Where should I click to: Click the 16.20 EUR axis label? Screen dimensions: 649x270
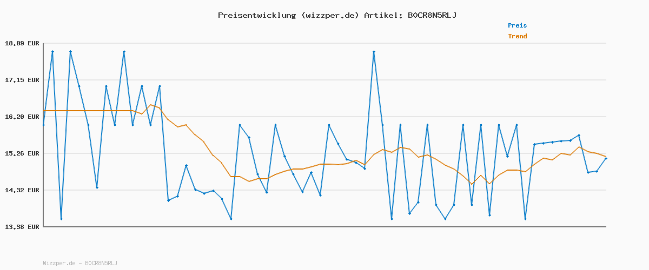tap(22, 117)
